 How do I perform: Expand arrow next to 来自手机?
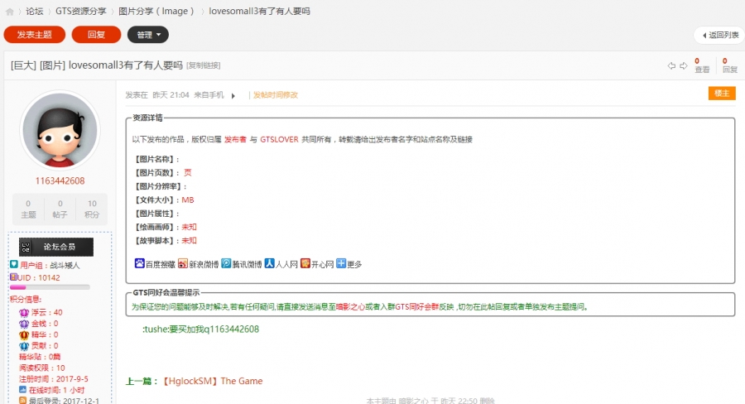click(233, 96)
